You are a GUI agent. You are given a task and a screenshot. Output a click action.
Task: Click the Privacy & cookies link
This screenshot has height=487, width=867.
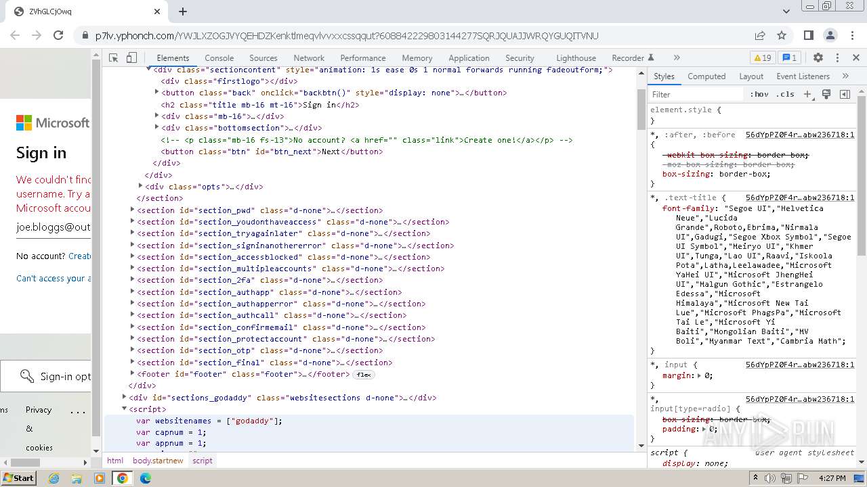pyautogui.click(x=39, y=429)
